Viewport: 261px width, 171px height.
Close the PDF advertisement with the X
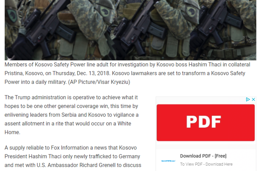click(x=253, y=100)
